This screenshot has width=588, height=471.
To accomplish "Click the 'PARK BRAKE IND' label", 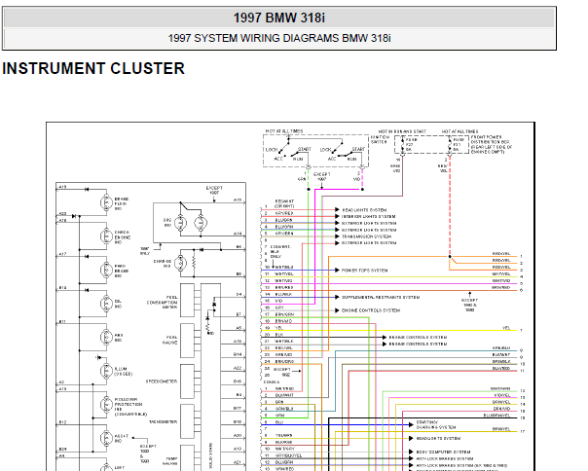I will click(x=122, y=271).
